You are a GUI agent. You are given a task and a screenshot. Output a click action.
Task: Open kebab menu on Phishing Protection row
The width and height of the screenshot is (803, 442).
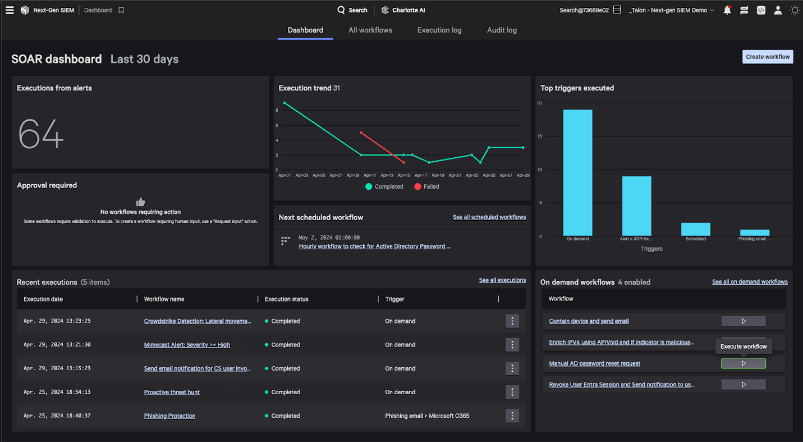click(x=512, y=416)
